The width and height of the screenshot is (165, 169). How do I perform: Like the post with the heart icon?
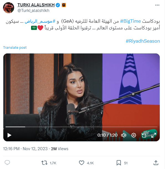(x=82, y=163)
